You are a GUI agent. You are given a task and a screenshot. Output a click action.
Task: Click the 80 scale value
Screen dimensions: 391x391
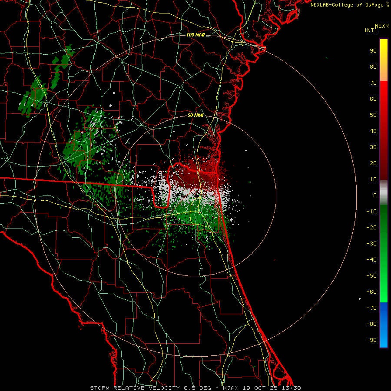click(373, 66)
